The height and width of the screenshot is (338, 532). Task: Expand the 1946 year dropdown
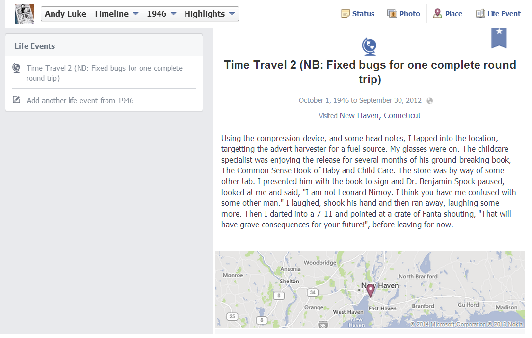(161, 14)
